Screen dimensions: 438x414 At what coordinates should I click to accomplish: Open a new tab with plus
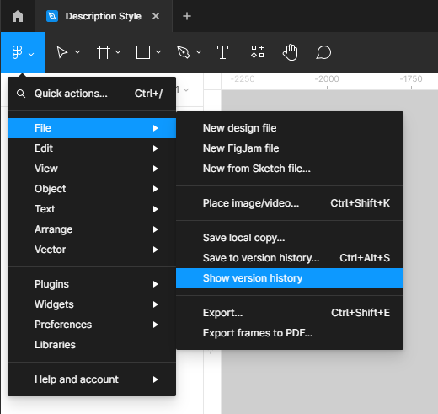point(187,16)
